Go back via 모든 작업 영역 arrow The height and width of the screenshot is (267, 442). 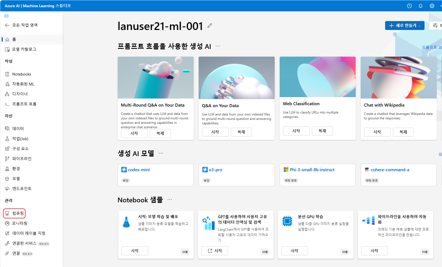7,25
